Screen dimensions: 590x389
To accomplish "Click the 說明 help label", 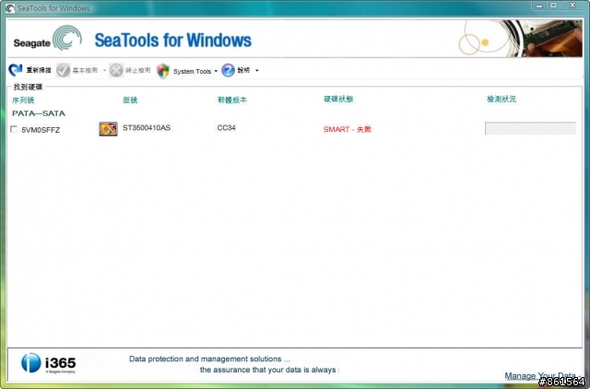I will 243,70.
